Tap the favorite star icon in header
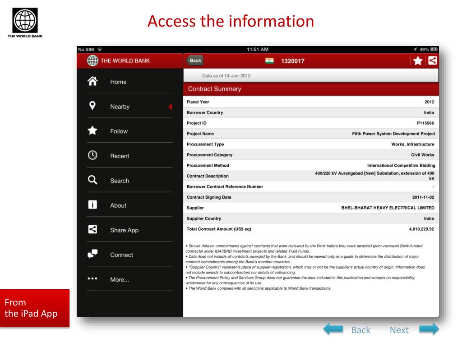 (418, 61)
